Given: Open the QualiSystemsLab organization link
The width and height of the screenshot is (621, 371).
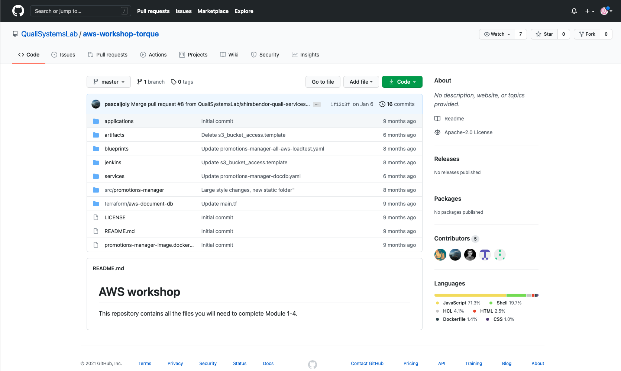Looking at the screenshot, I should tap(49, 34).
